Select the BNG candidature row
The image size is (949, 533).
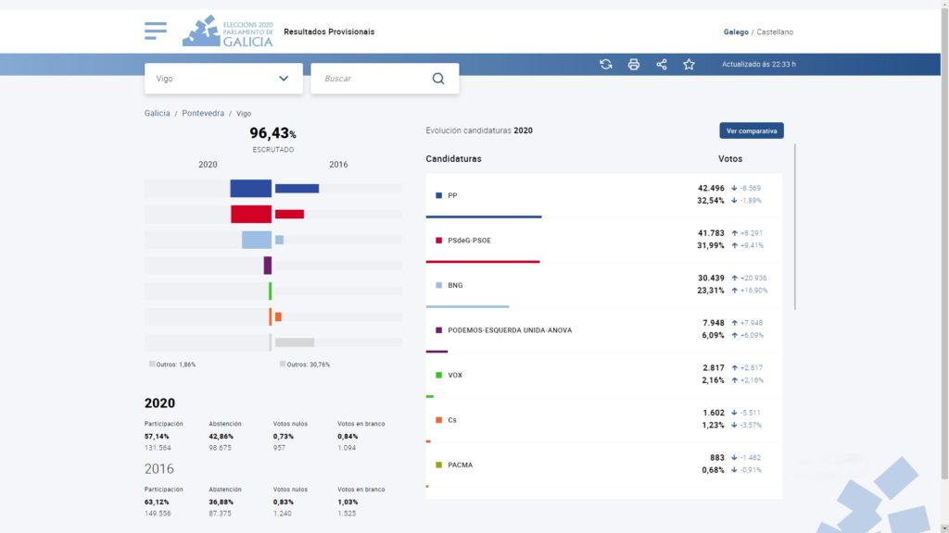click(x=603, y=285)
